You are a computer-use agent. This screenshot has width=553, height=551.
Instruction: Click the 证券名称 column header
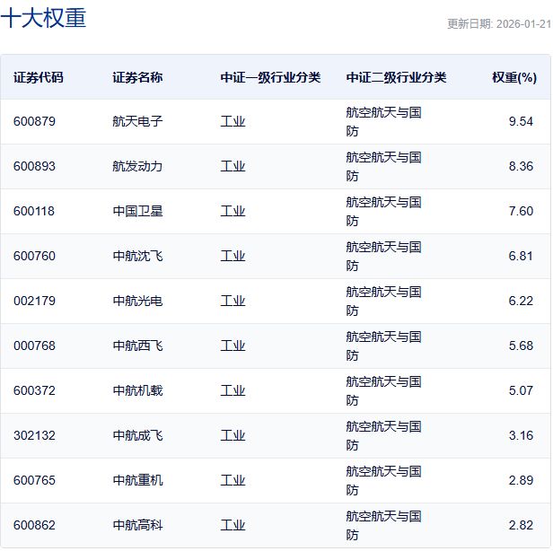(137, 77)
